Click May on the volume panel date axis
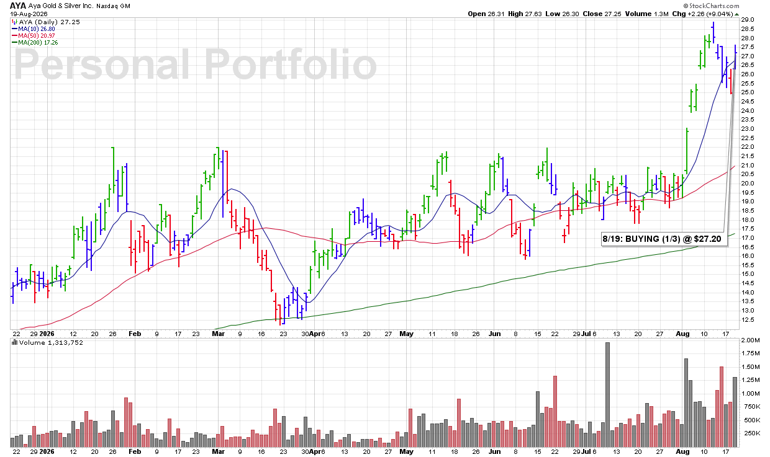Screen dimensions: 770x457 (x=406, y=452)
